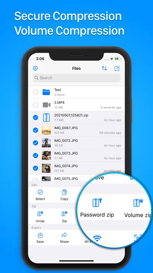153x273 pixels.
Task: Check the Test folder's selection circle
Action: 36,92
